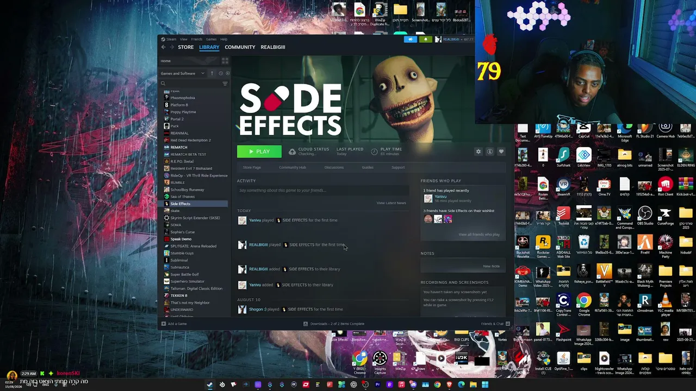The height and width of the screenshot is (391, 696).
Task: Select TEKKEN 8 in library list
Action: 178,295
